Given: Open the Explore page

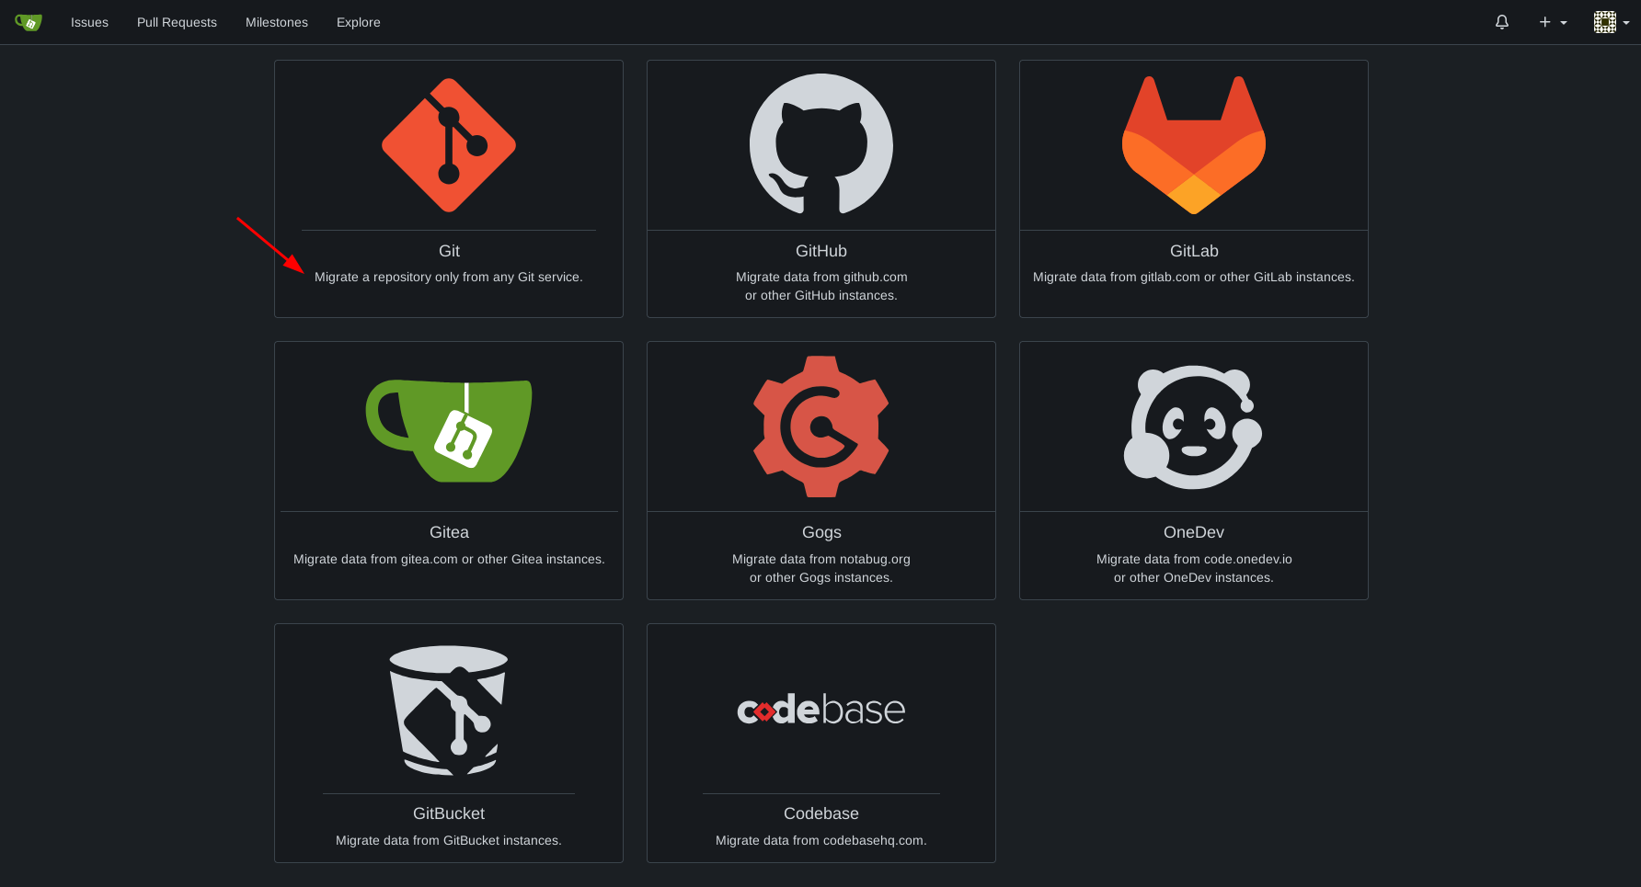Looking at the screenshot, I should click(x=359, y=22).
